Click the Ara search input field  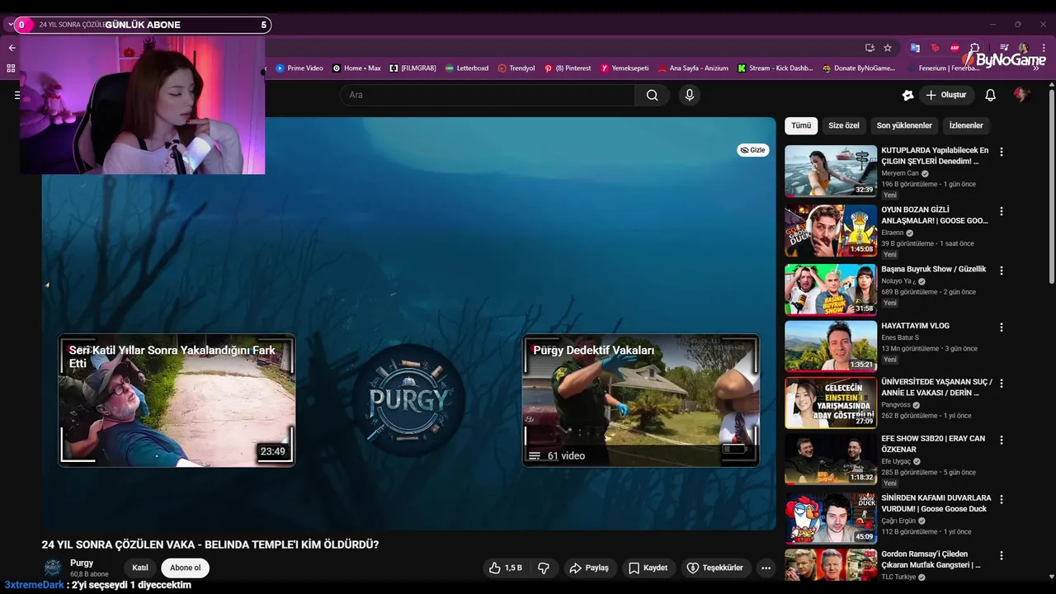(488, 95)
